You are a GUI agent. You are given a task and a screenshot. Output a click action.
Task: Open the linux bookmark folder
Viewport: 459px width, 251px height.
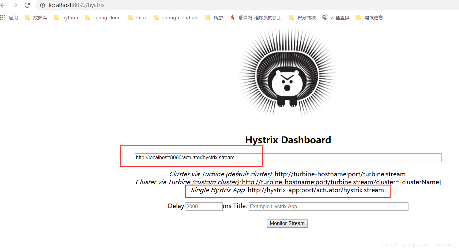click(x=137, y=17)
